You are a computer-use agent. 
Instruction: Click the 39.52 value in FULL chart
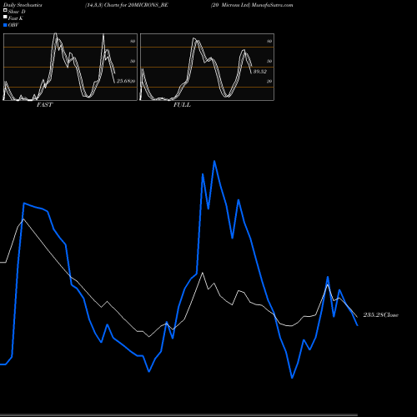pyautogui.click(x=260, y=72)
